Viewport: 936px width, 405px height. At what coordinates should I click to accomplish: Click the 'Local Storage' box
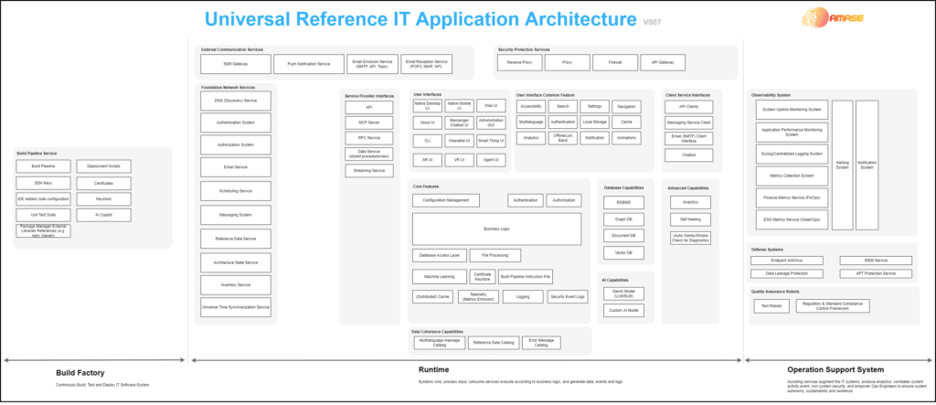click(594, 122)
